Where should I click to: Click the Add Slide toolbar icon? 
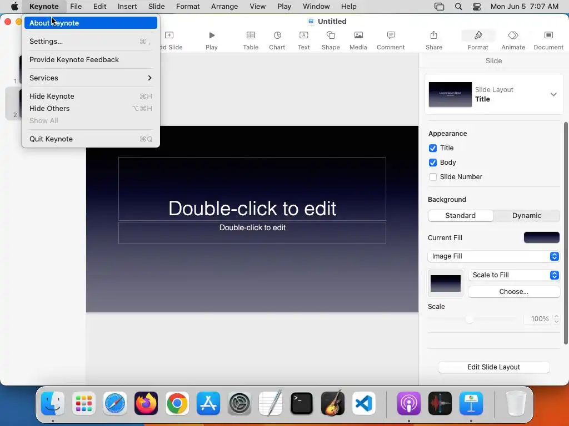tap(169, 35)
